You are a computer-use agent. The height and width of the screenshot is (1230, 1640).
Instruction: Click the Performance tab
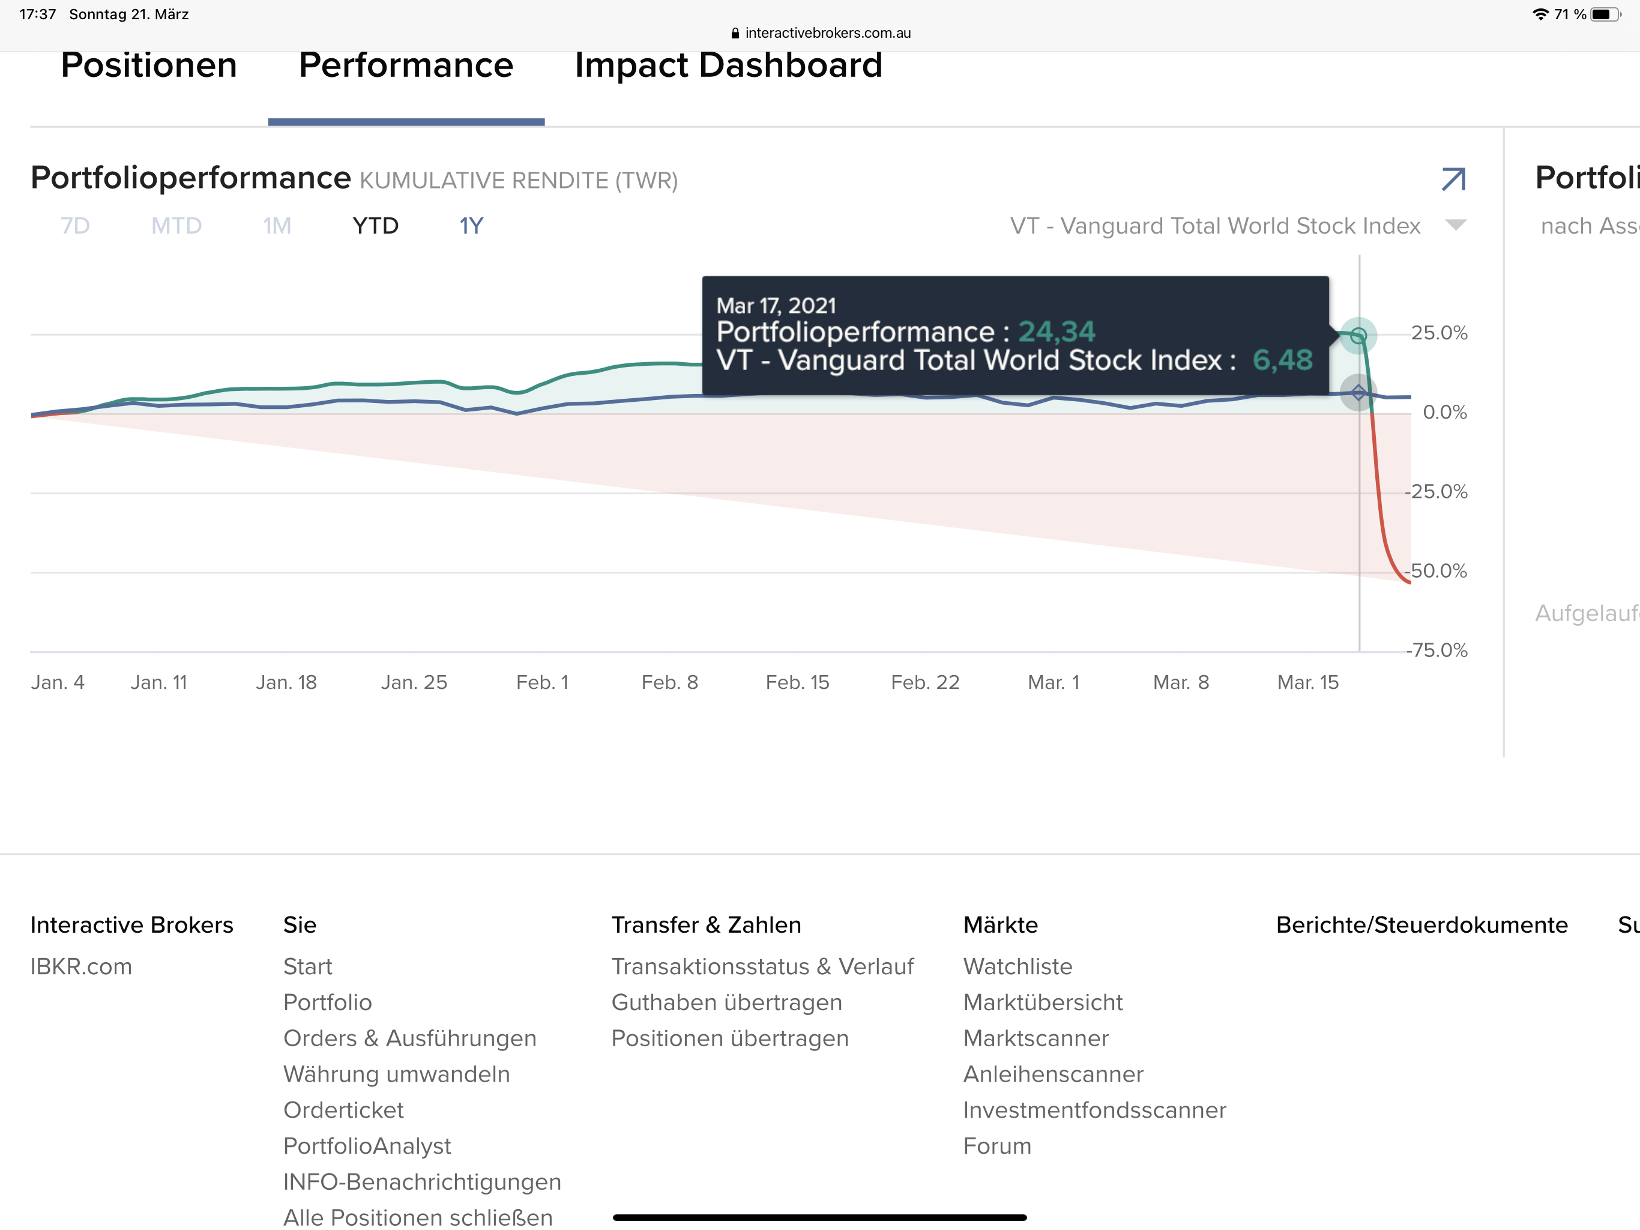click(406, 65)
